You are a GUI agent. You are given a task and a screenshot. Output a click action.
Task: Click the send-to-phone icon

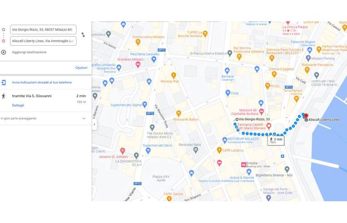pos(4,82)
